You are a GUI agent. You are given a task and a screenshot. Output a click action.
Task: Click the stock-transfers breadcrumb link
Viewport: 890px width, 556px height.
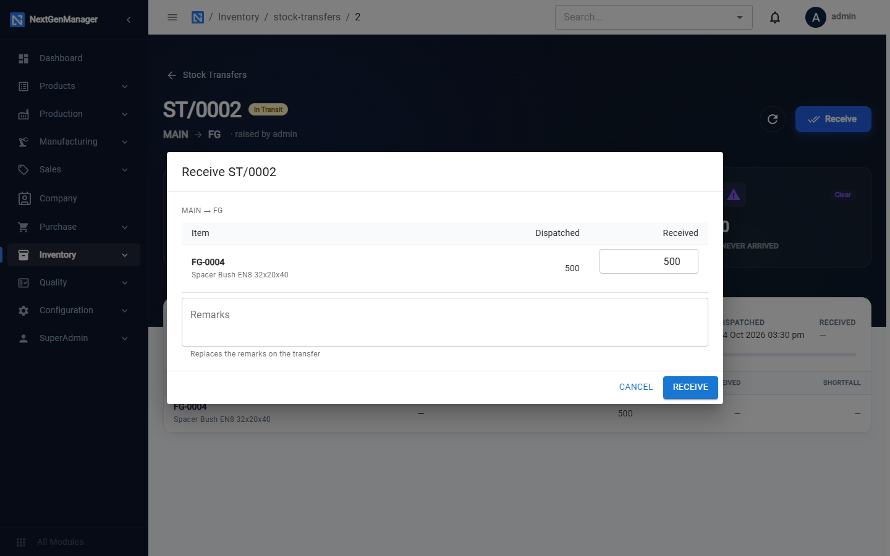coord(307,17)
